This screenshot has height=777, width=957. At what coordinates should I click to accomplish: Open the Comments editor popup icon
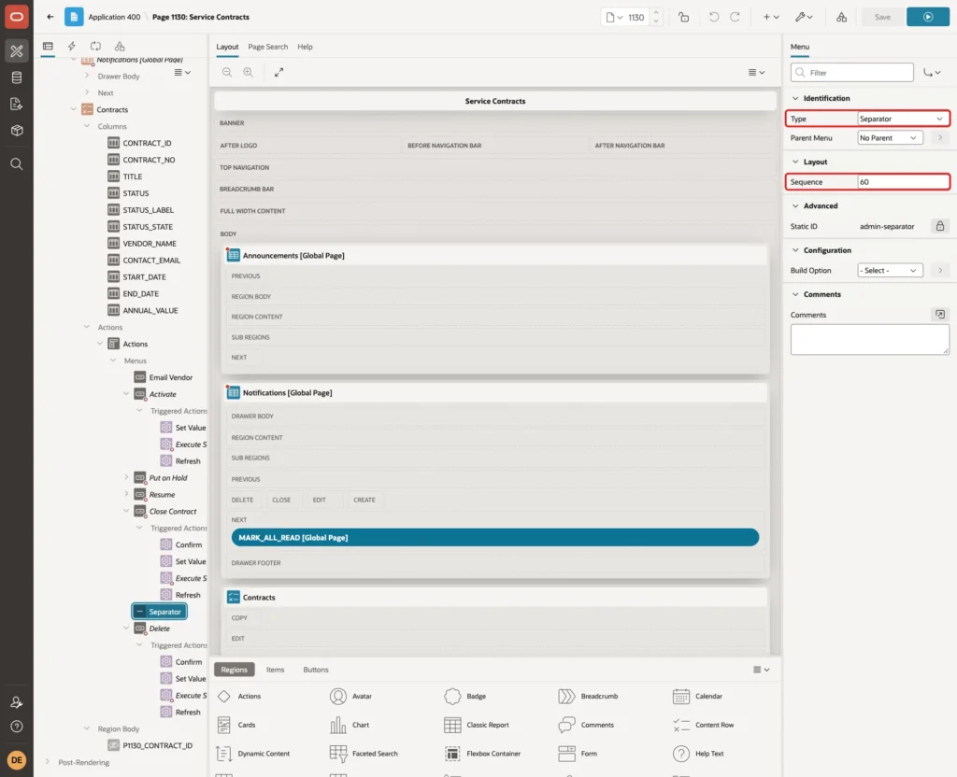[940, 314]
